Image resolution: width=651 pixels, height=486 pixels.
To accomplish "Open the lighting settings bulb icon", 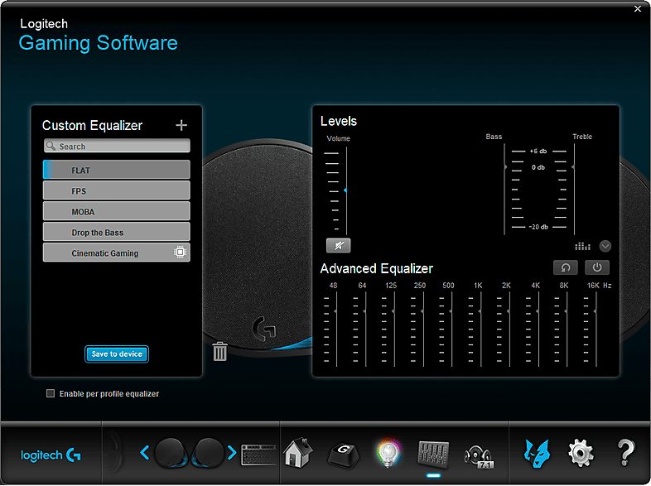I will [387, 453].
